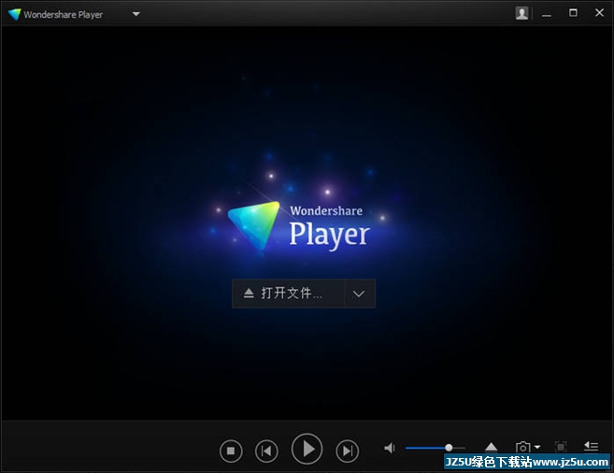Image resolution: width=614 pixels, height=473 pixels.
Task: Start playback with the play button
Action: click(307, 449)
